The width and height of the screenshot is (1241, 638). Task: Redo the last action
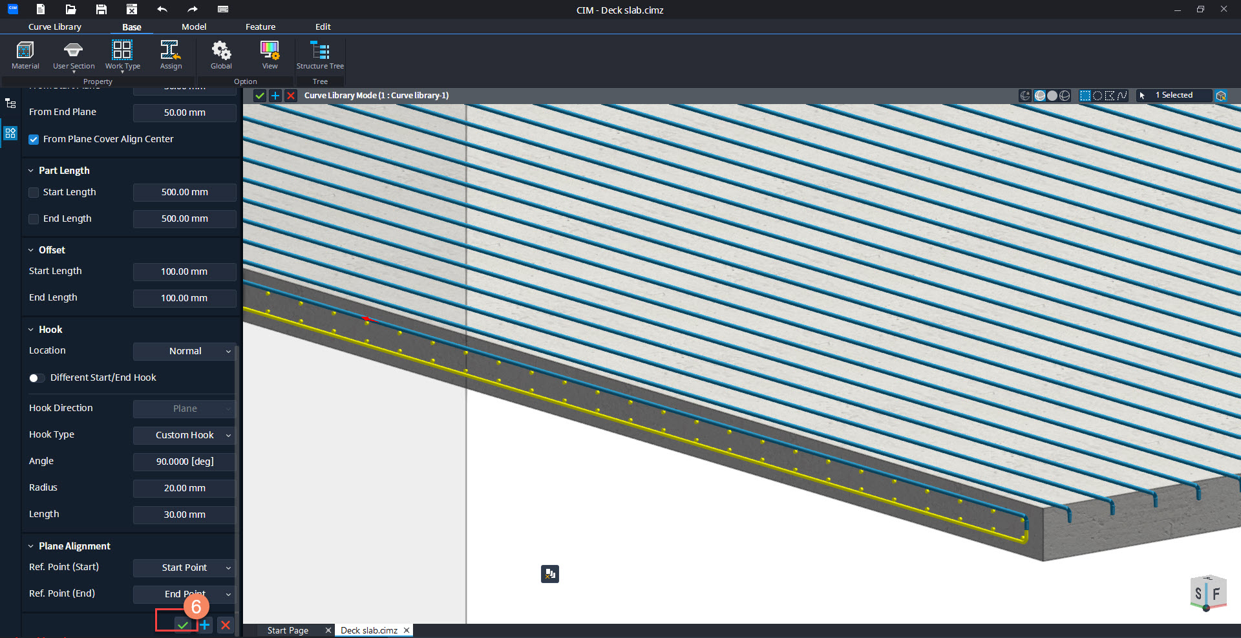193,9
